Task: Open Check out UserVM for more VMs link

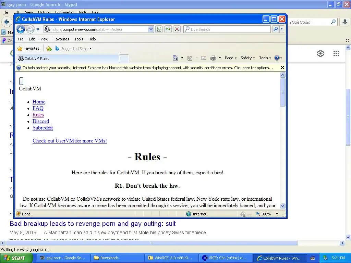Action: tap(70, 141)
